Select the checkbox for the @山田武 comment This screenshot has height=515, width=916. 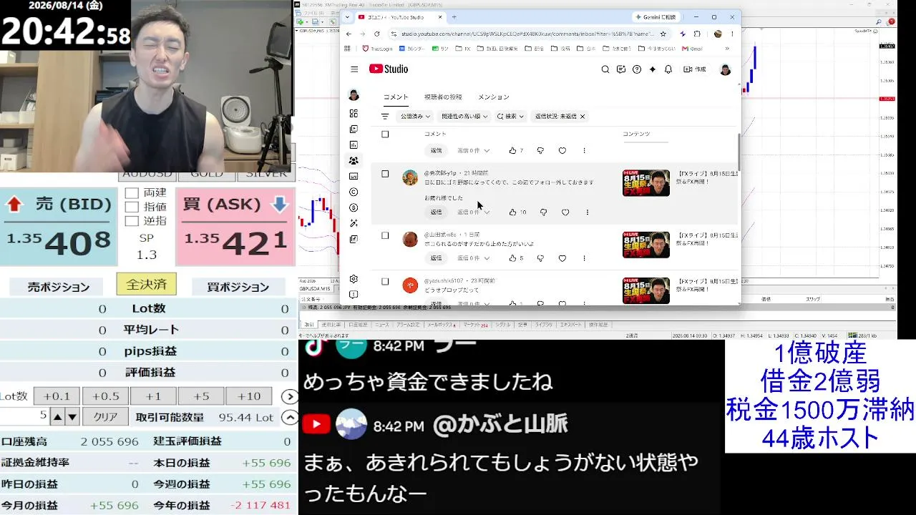pyautogui.click(x=385, y=235)
